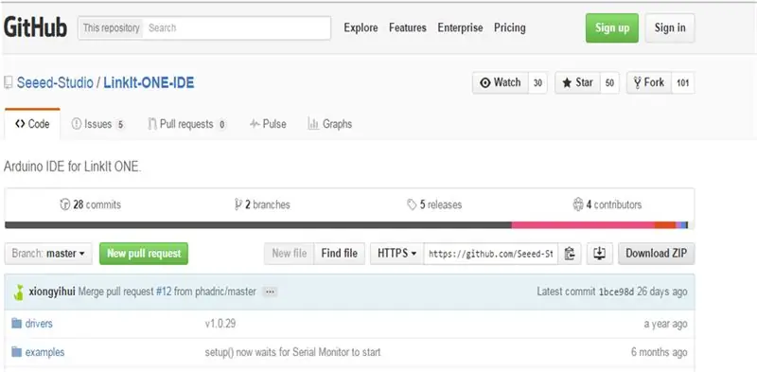Expand commit message ellipsis button
The width and height of the screenshot is (757, 372).
pos(270,292)
